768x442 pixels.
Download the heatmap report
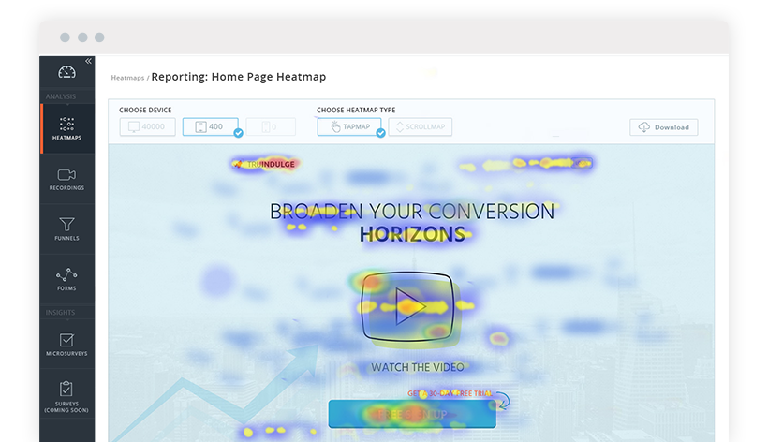point(664,127)
